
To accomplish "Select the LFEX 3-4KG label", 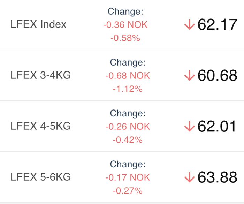I will [x=41, y=75].
